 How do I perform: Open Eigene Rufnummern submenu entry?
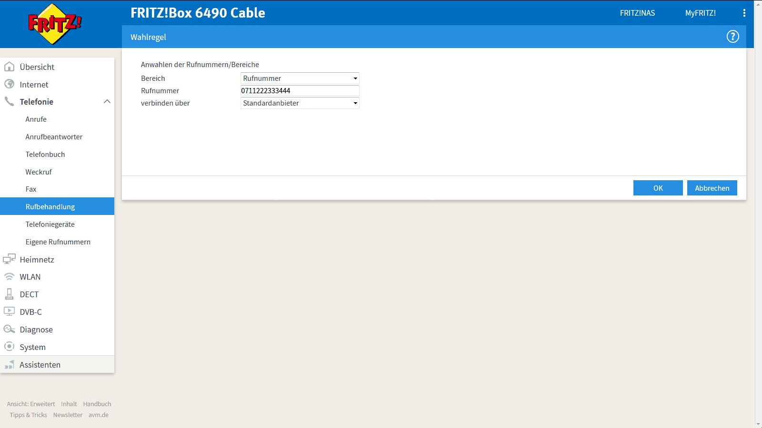(57, 242)
